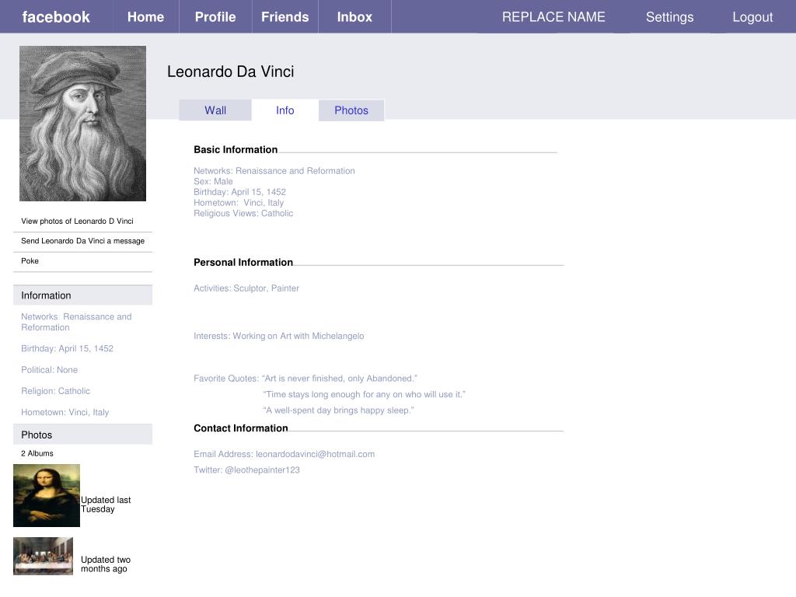Click the quote 'Time stays long enough...'

(364, 394)
